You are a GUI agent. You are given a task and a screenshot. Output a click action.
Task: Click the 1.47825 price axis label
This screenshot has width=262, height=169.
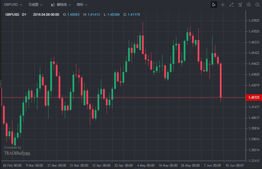(254, 21)
